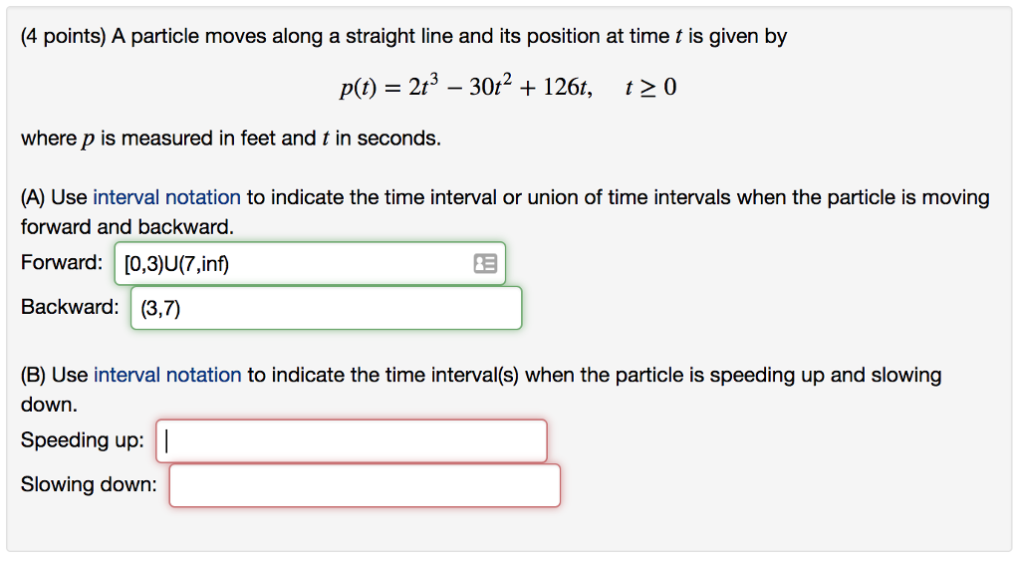The width and height of the screenshot is (1020, 561).
Task: Click the p(t) left side of the equation
Action: click(x=358, y=88)
